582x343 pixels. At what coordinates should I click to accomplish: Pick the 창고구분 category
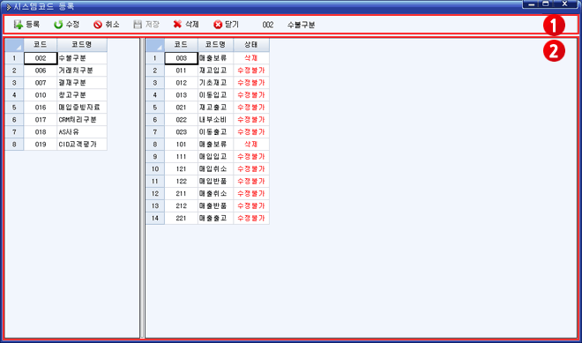point(82,95)
